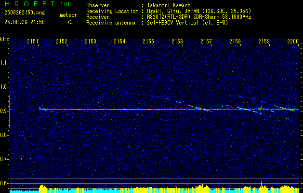Click the 2157 time marker
303x193 pixels.
click(206, 41)
